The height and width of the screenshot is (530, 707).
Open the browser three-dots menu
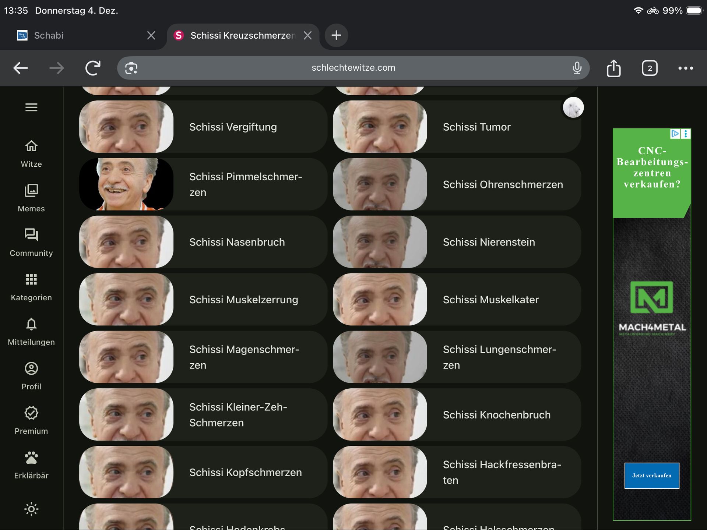685,68
